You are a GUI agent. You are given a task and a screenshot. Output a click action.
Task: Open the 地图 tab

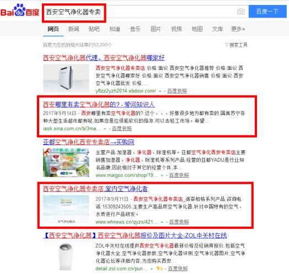point(197,29)
